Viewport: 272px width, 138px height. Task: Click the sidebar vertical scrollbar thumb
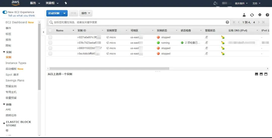click(39, 57)
